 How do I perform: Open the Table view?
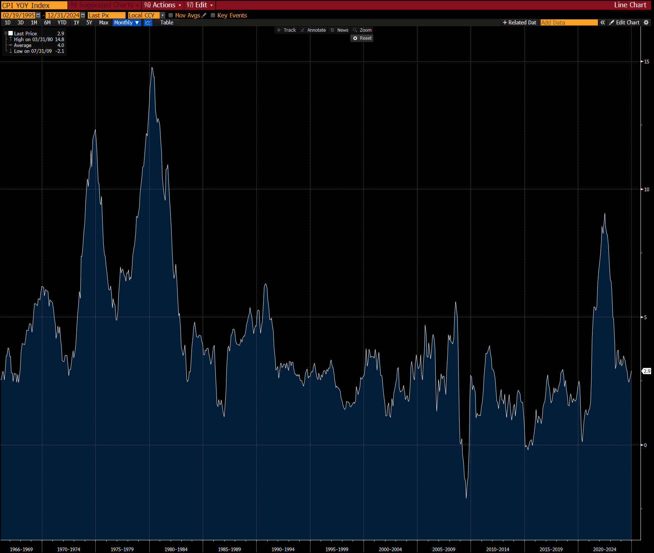(x=166, y=23)
